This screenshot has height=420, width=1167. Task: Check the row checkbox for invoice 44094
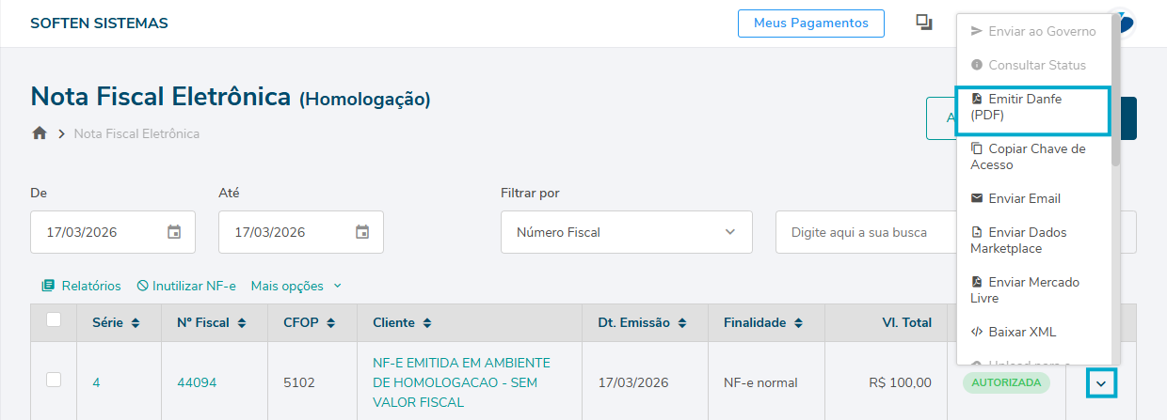click(x=54, y=380)
